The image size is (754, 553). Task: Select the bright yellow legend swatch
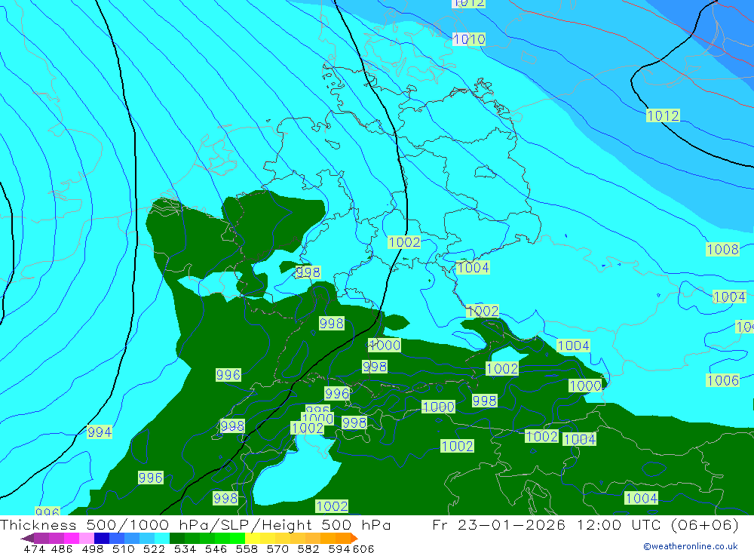(253, 538)
